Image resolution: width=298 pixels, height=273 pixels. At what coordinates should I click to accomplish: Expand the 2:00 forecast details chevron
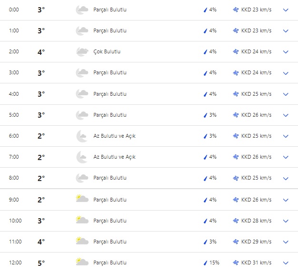(x=286, y=52)
